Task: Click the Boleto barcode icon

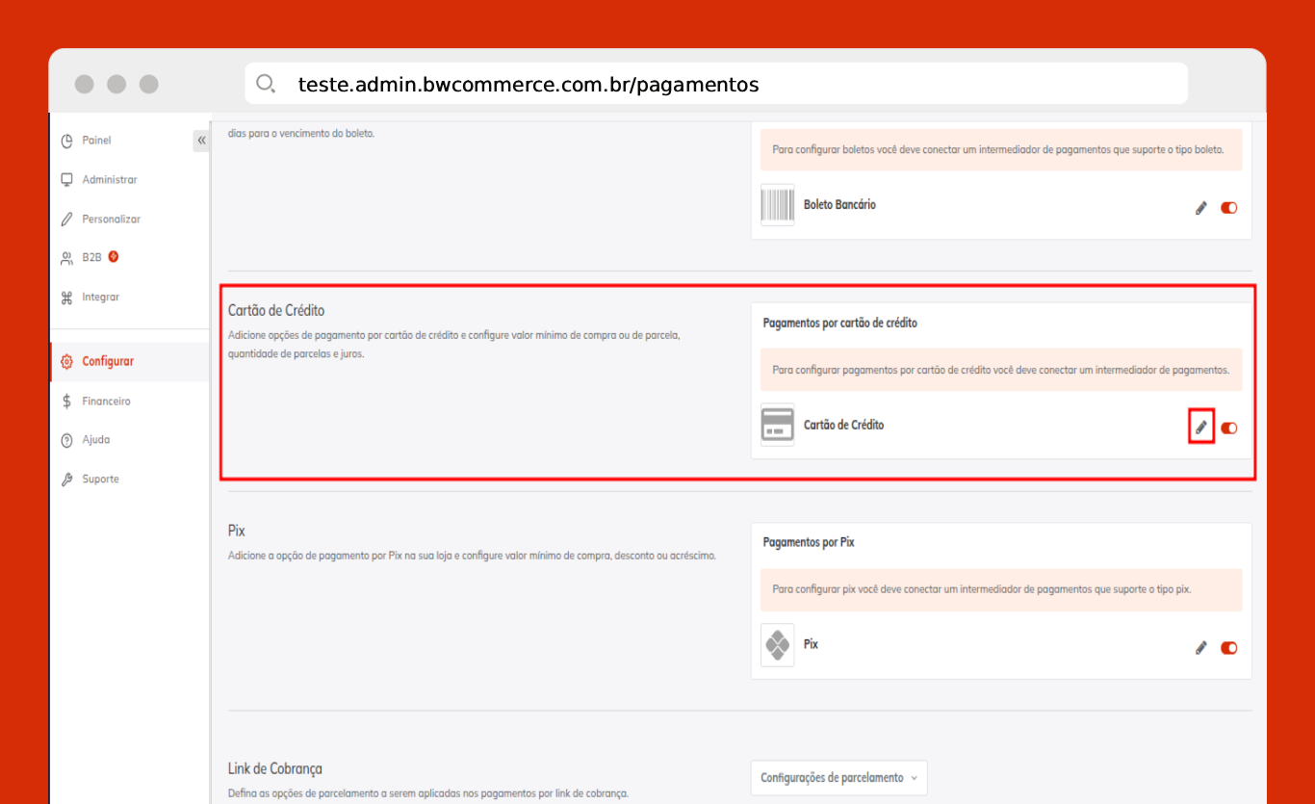Action: click(777, 205)
